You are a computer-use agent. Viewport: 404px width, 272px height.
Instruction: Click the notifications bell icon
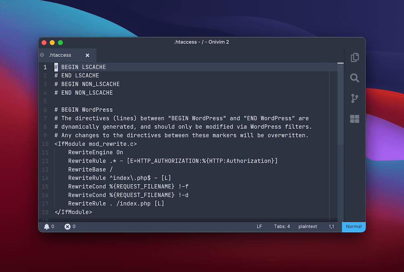pyautogui.click(x=46, y=227)
